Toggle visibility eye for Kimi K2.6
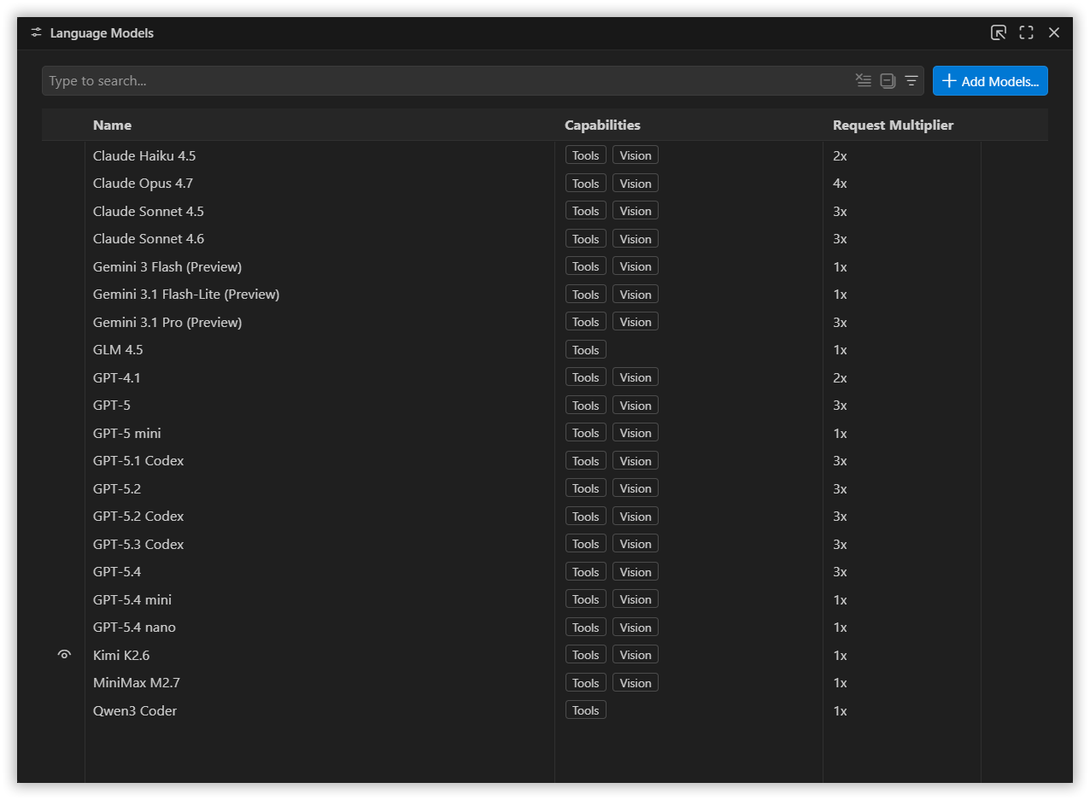 [x=64, y=655]
